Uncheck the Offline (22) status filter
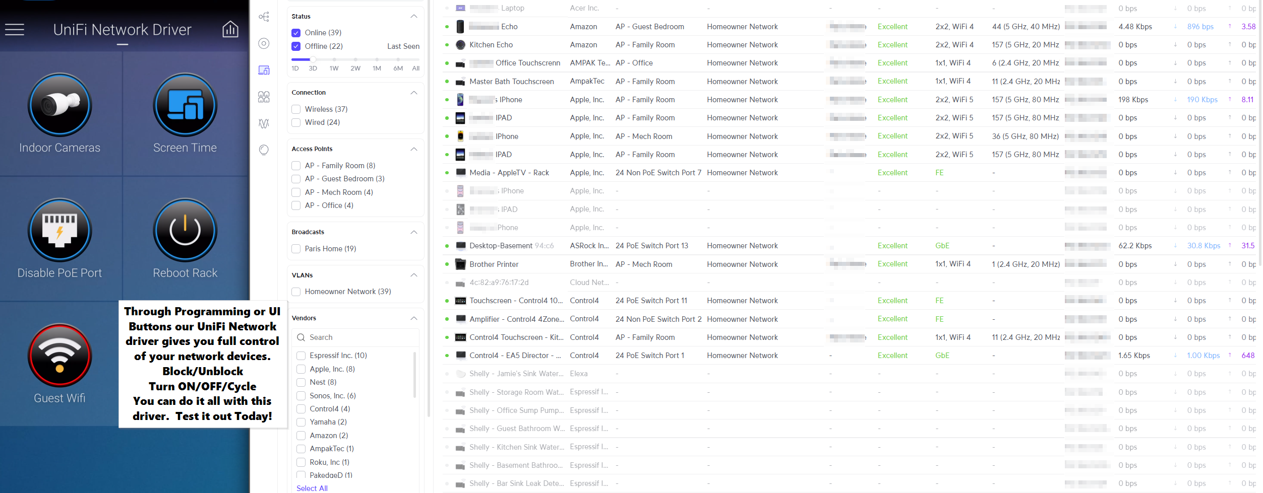This screenshot has width=1263, height=493. point(296,46)
